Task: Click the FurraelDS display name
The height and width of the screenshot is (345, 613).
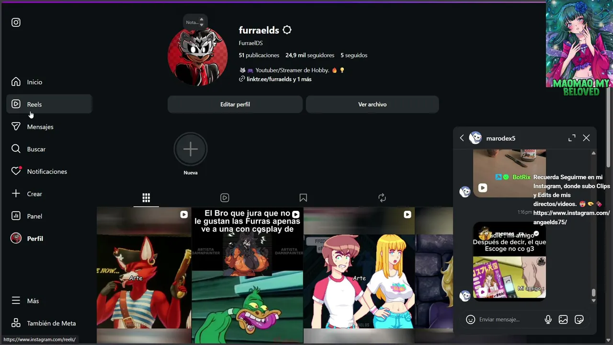Action: (x=250, y=43)
